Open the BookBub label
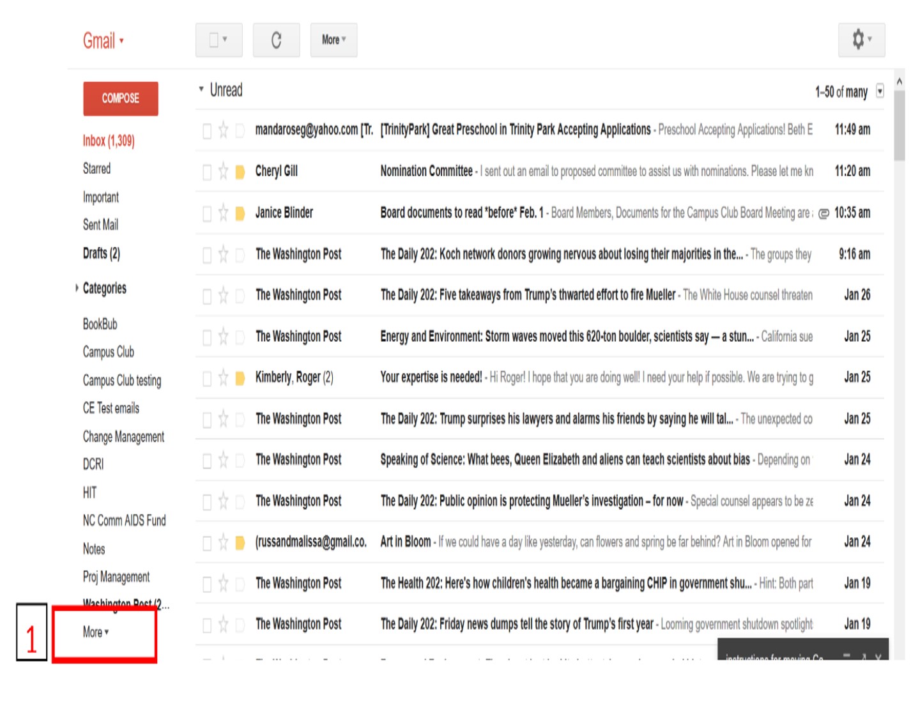The height and width of the screenshot is (702, 911). 100,324
